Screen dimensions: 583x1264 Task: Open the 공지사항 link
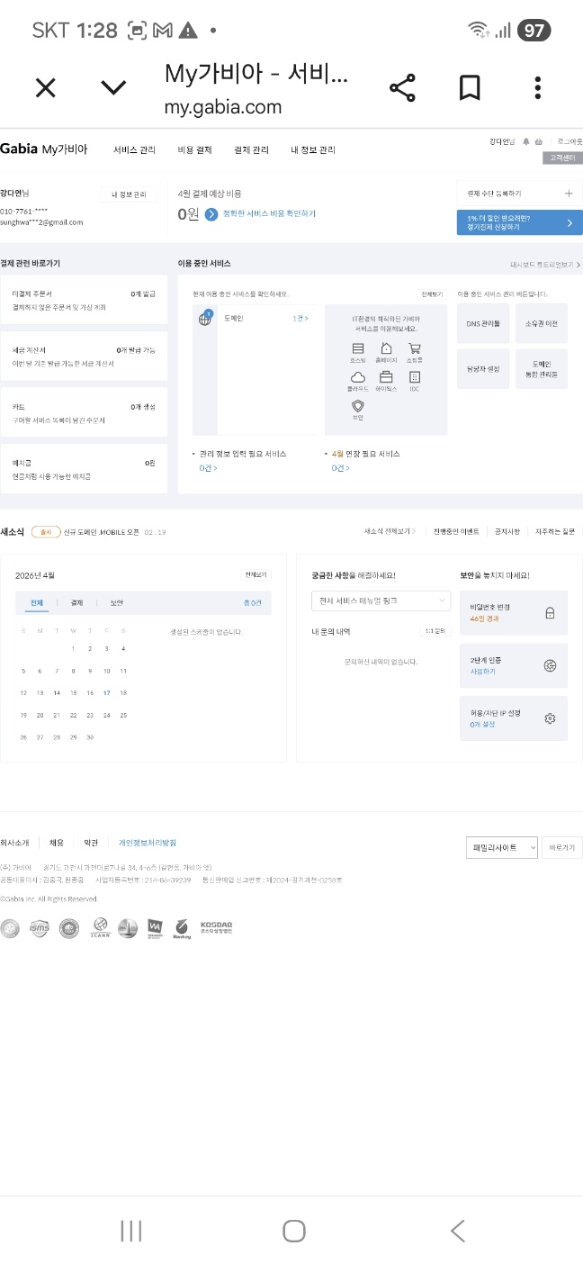507,531
